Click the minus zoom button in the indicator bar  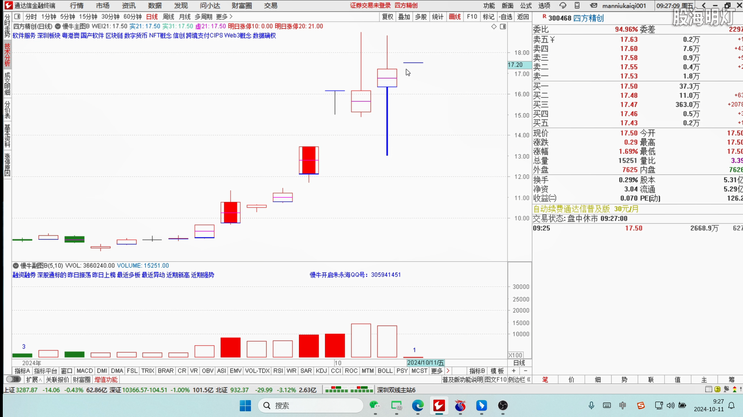[525, 371]
